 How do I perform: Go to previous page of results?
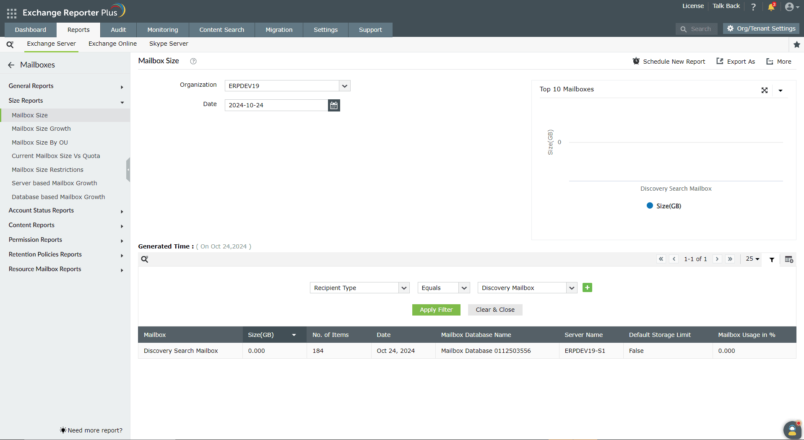point(674,259)
